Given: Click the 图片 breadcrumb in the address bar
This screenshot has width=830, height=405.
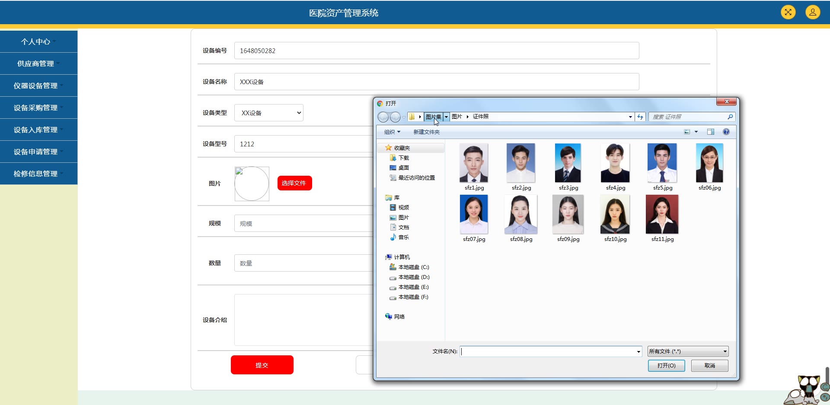Looking at the screenshot, I should coord(456,117).
